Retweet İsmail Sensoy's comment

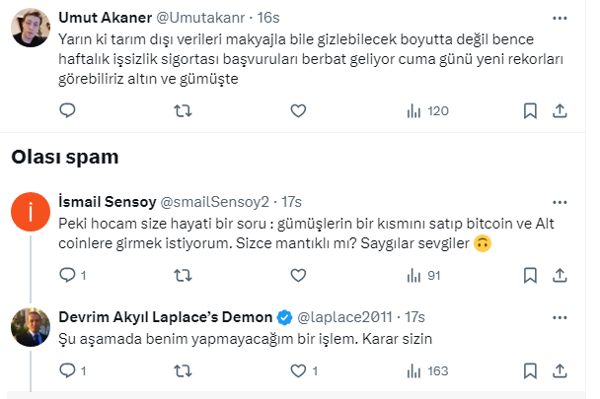(183, 275)
